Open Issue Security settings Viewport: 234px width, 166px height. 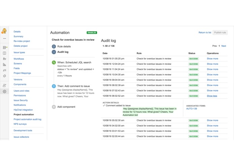(21, 100)
